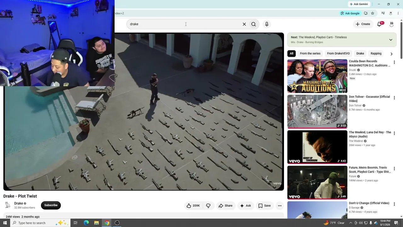Open The Abyss audio thumbnail
403x227 pixels.
tap(317, 147)
